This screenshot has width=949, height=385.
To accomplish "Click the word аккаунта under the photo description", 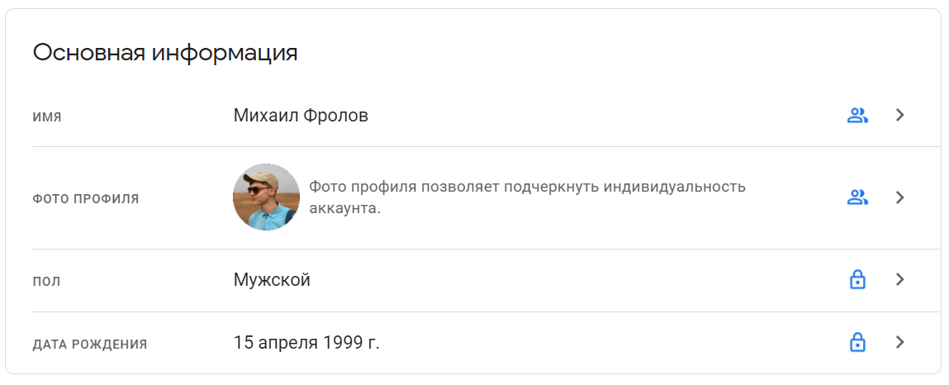I will click(343, 208).
